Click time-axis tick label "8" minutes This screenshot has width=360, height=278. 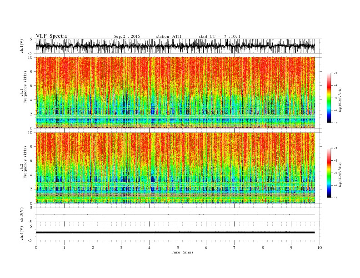263,248
